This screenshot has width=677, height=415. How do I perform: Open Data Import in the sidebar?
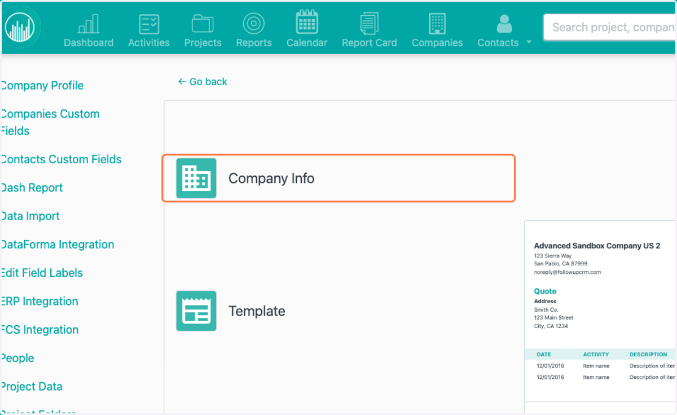pos(30,216)
